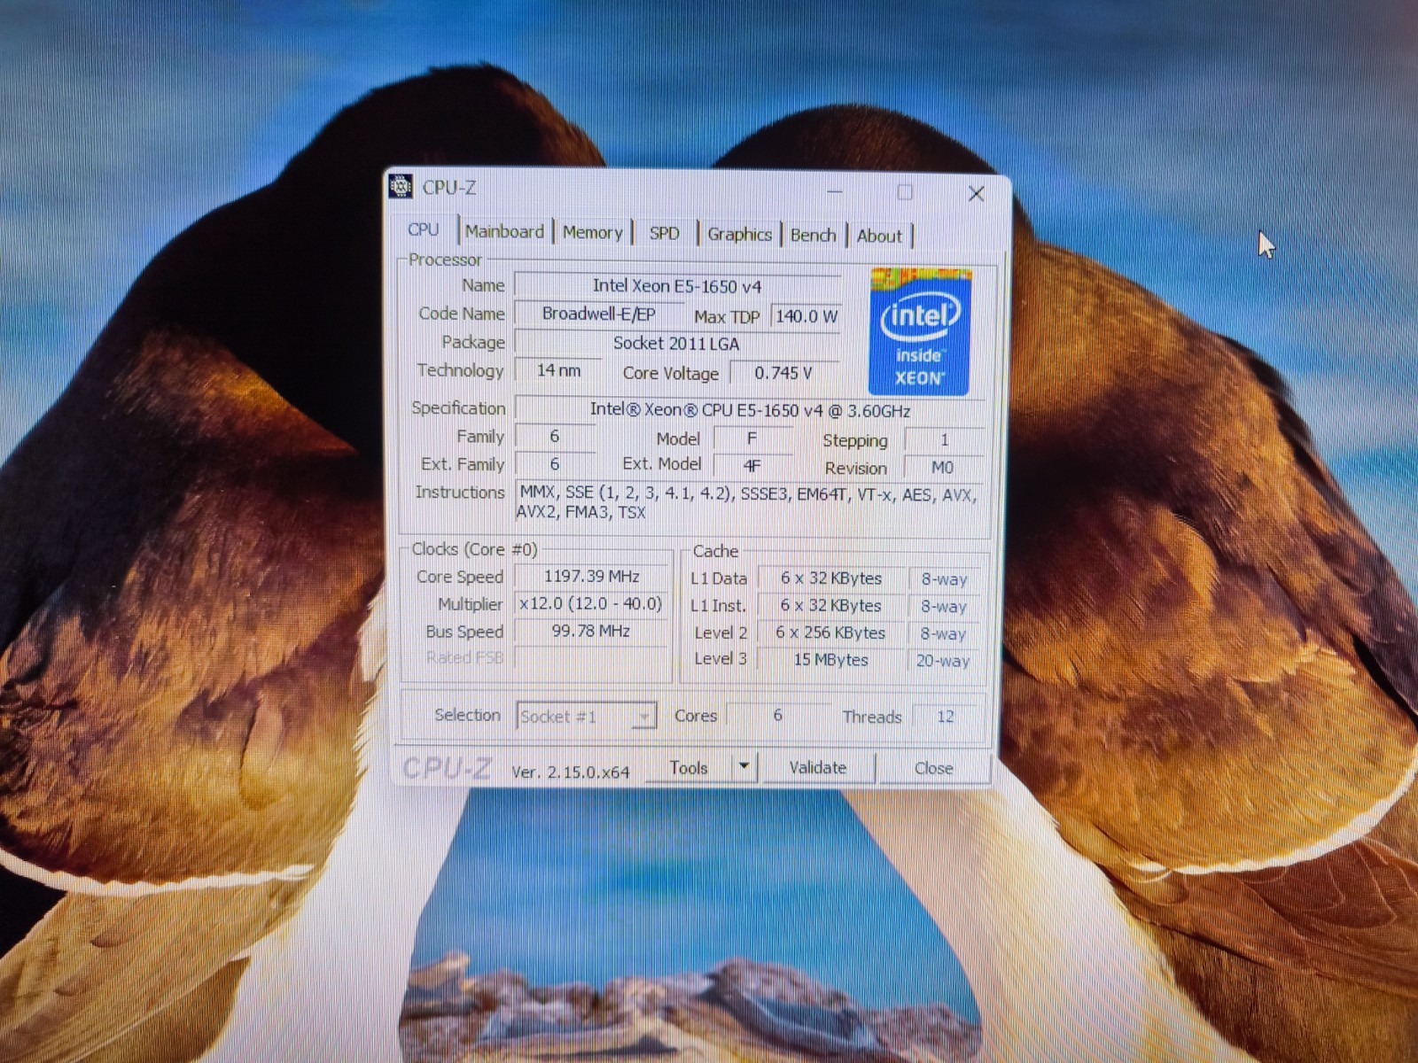Click the Code Name value Broadwell-E/EP
The height and width of the screenshot is (1063, 1418).
599,314
